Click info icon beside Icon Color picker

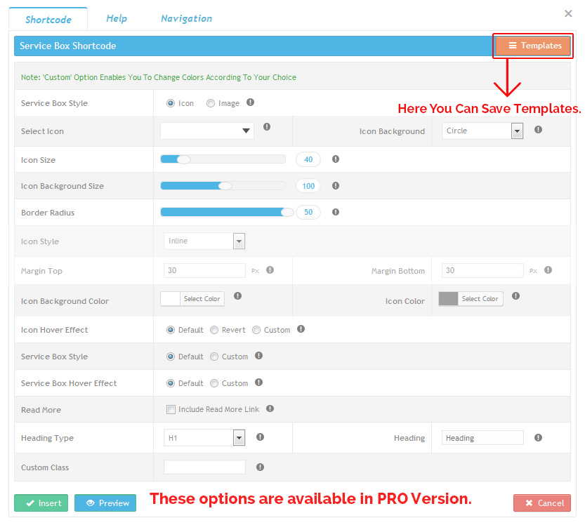[516, 296]
